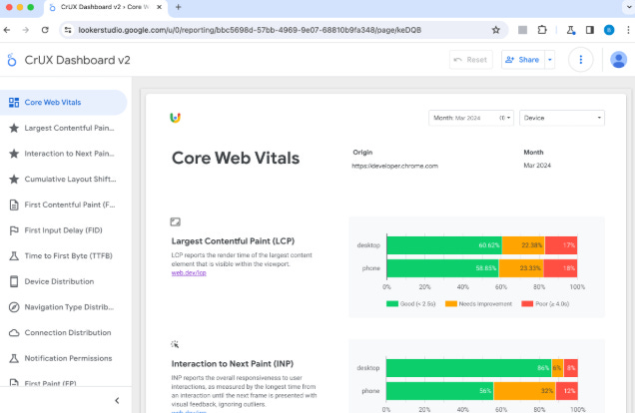The width and height of the screenshot is (635, 413).
Task: Click browser forward arrow
Action: pos(26,30)
